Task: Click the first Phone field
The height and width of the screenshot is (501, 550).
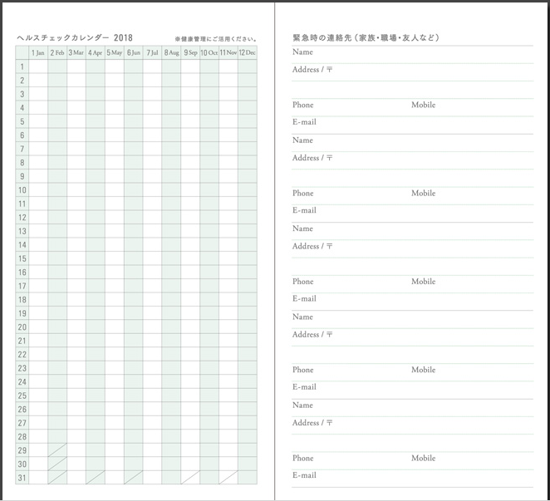Action: (349, 106)
